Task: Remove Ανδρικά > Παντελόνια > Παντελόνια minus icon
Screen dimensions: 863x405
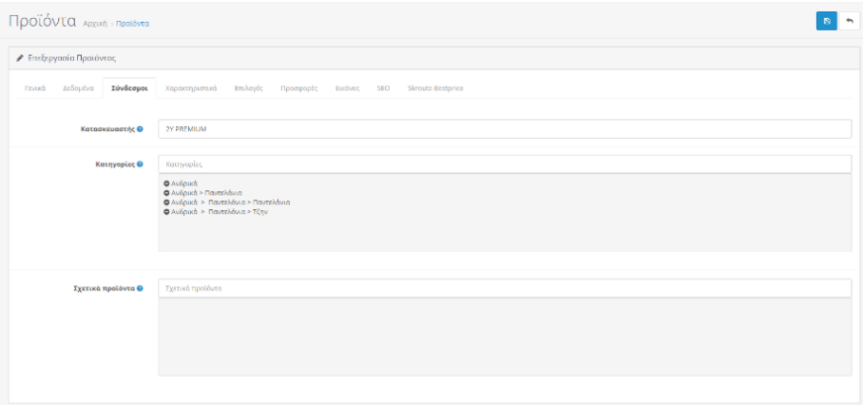Action: coord(167,202)
